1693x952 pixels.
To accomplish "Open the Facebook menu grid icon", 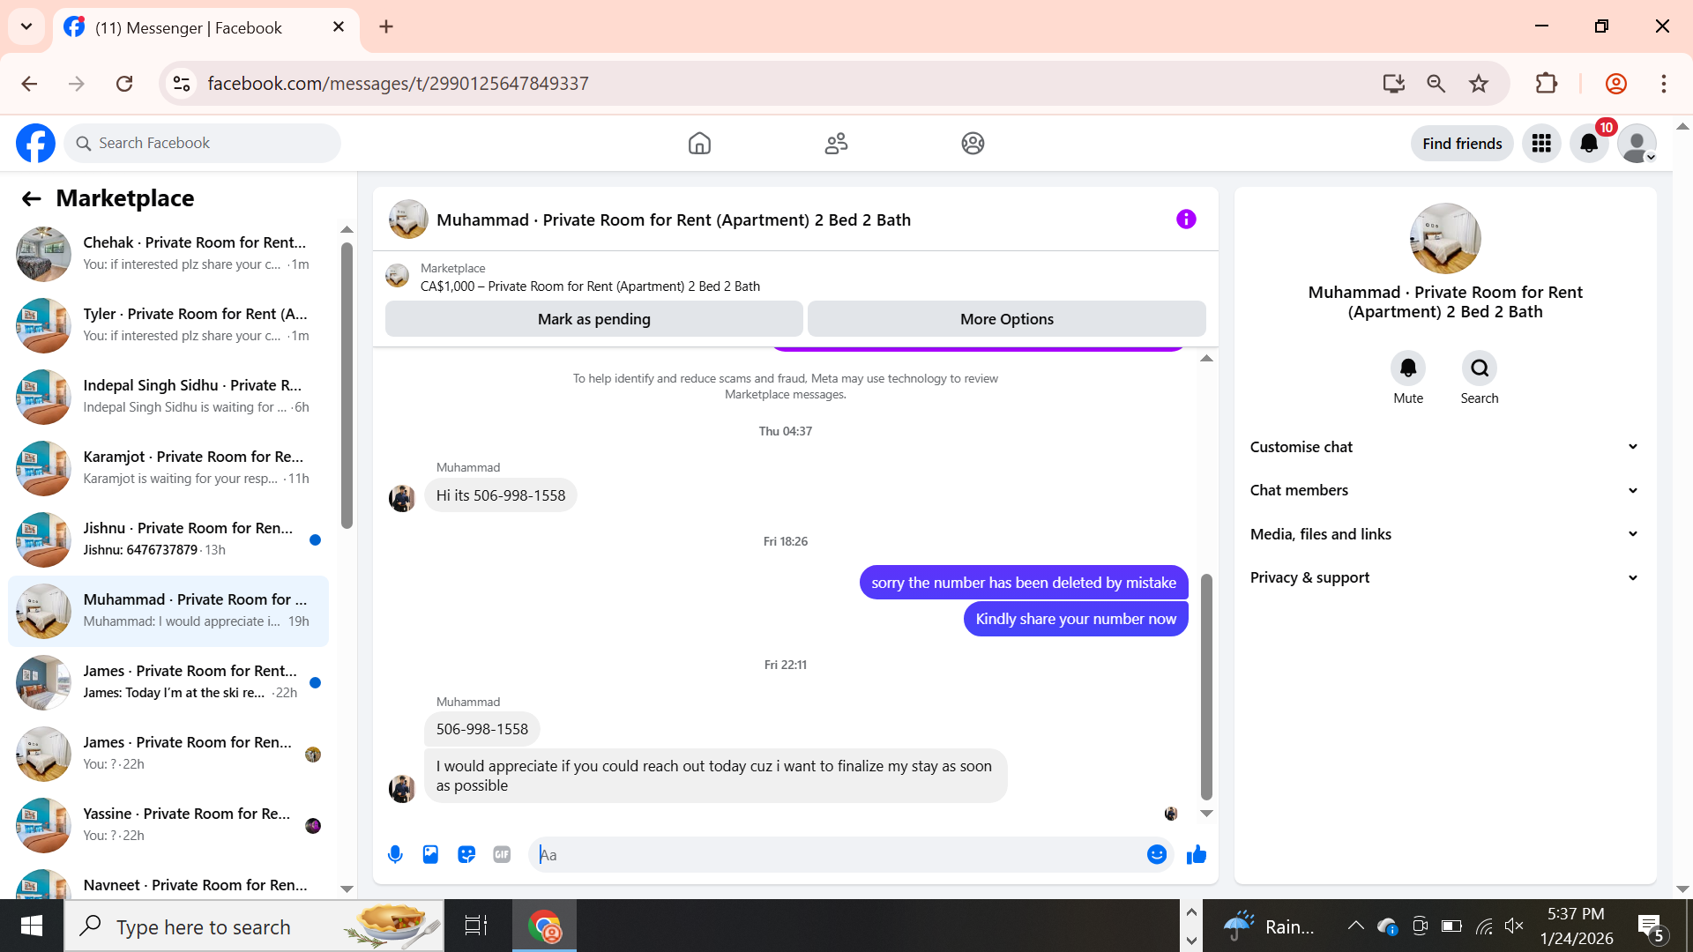I will [1541, 144].
